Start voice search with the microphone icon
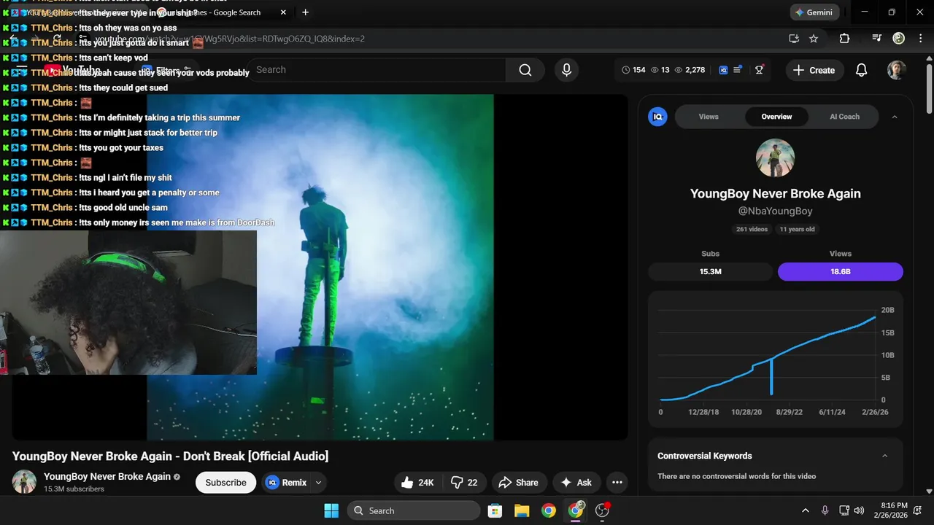Image resolution: width=934 pixels, height=525 pixels. 566,70
